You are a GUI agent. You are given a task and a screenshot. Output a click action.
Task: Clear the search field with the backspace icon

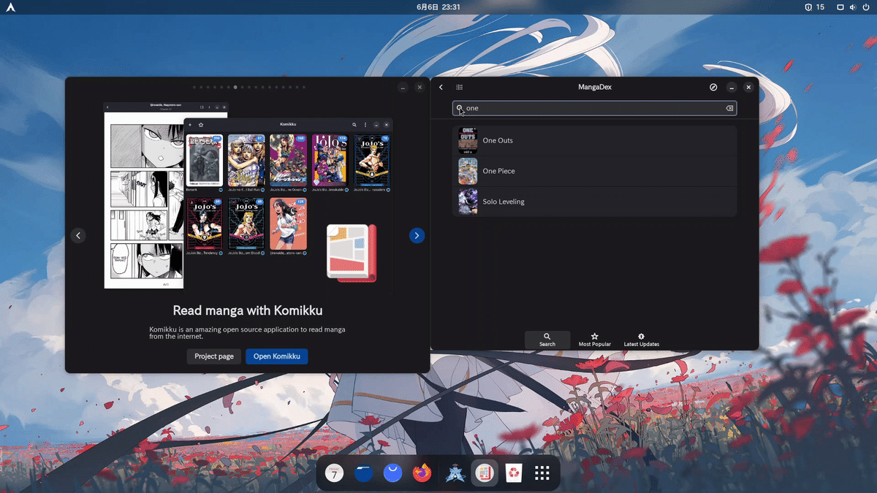click(729, 108)
